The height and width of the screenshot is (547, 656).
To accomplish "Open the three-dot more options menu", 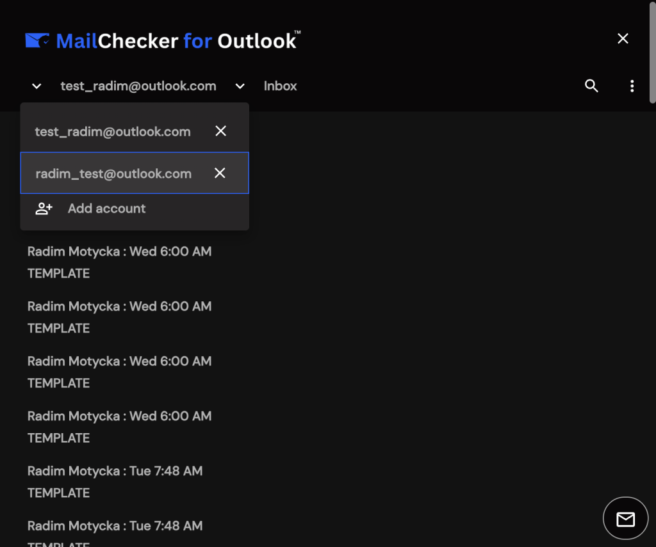I will pyautogui.click(x=632, y=86).
